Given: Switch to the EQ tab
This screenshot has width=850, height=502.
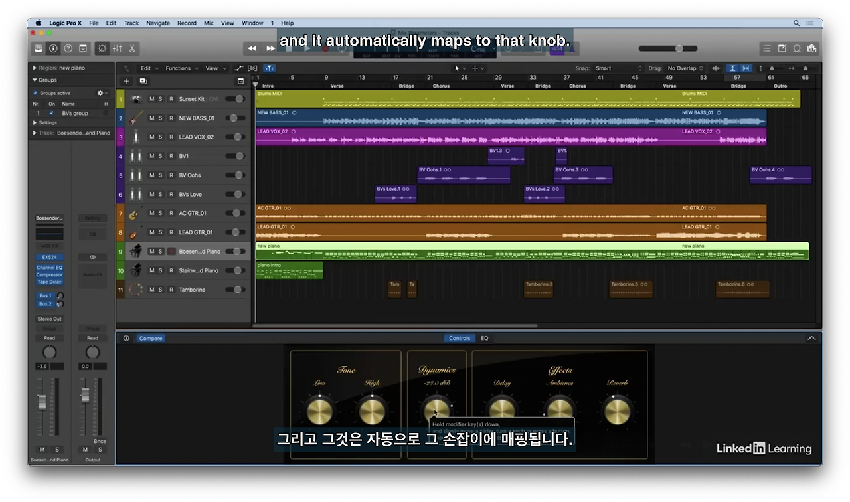Looking at the screenshot, I should point(485,338).
